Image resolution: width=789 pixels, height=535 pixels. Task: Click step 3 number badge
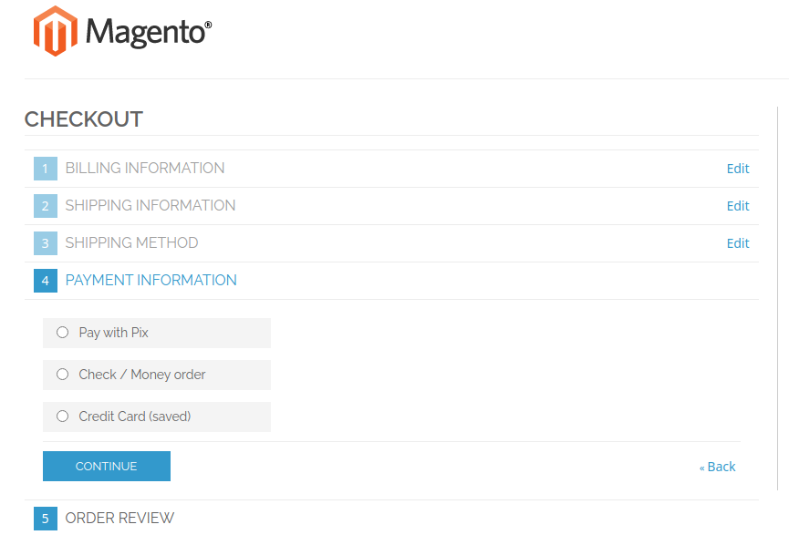pos(45,243)
